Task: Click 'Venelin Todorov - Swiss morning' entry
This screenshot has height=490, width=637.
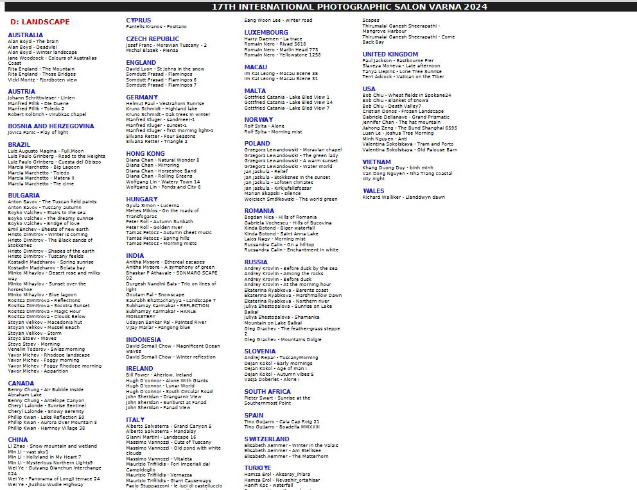Action: click(46, 350)
